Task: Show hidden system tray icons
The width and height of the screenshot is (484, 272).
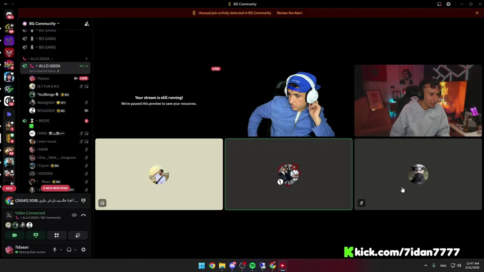Action: (x=425, y=266)
